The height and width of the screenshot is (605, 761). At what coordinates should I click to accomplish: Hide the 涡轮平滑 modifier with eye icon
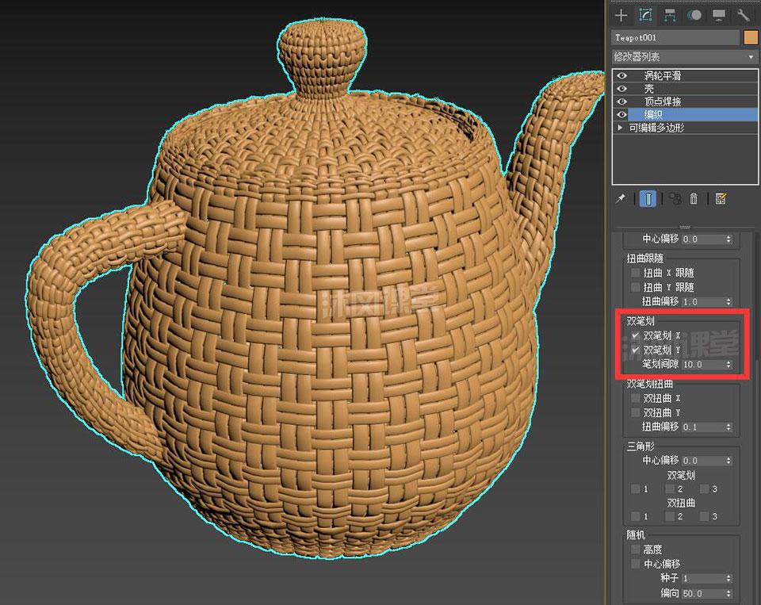(621, 76)
